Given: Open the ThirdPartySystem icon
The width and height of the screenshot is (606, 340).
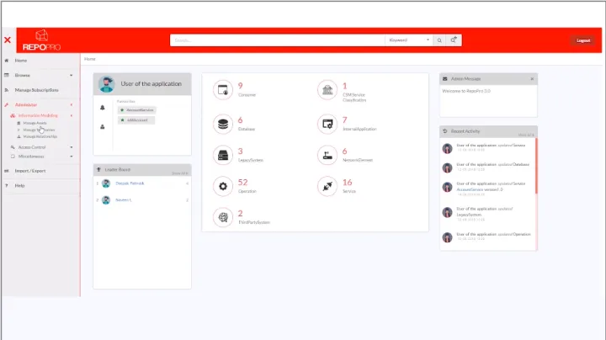Looking at the screenshot, I should point(223,217).
